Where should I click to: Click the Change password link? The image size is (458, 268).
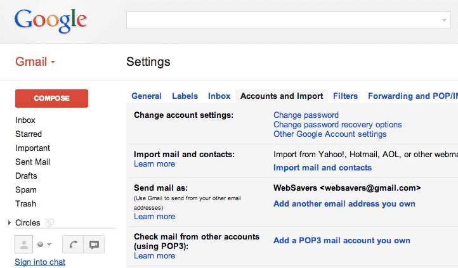coord(306,115)
